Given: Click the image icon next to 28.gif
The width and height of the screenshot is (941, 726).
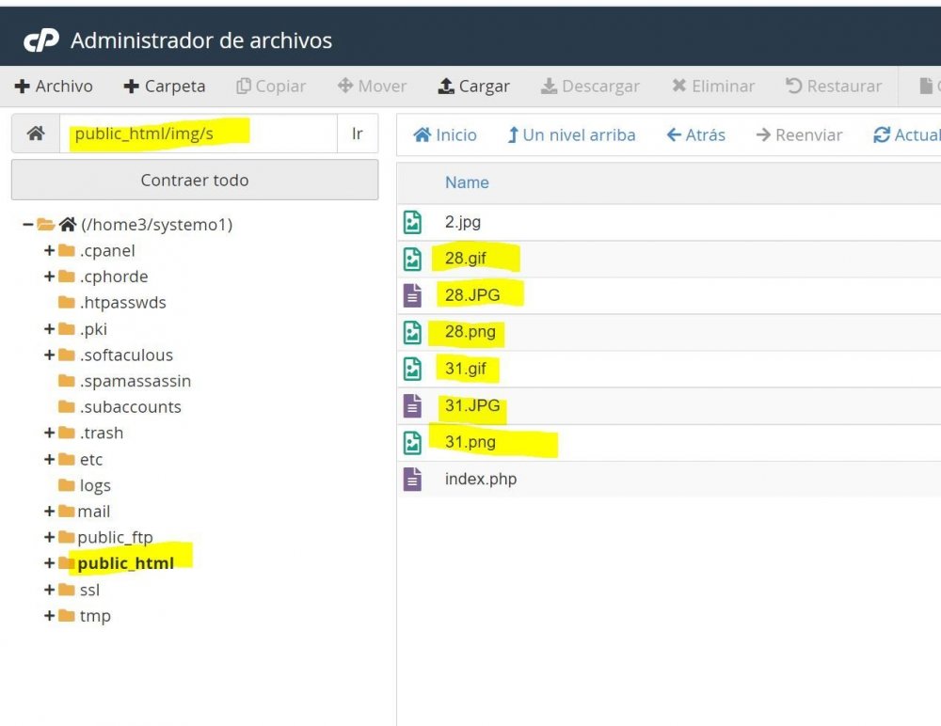Looking at the screenshot, I should pyautogui.click(x=412, y=259).
